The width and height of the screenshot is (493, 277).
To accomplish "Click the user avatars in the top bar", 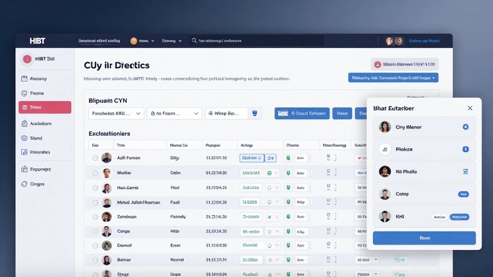I will tap(394, 41).
